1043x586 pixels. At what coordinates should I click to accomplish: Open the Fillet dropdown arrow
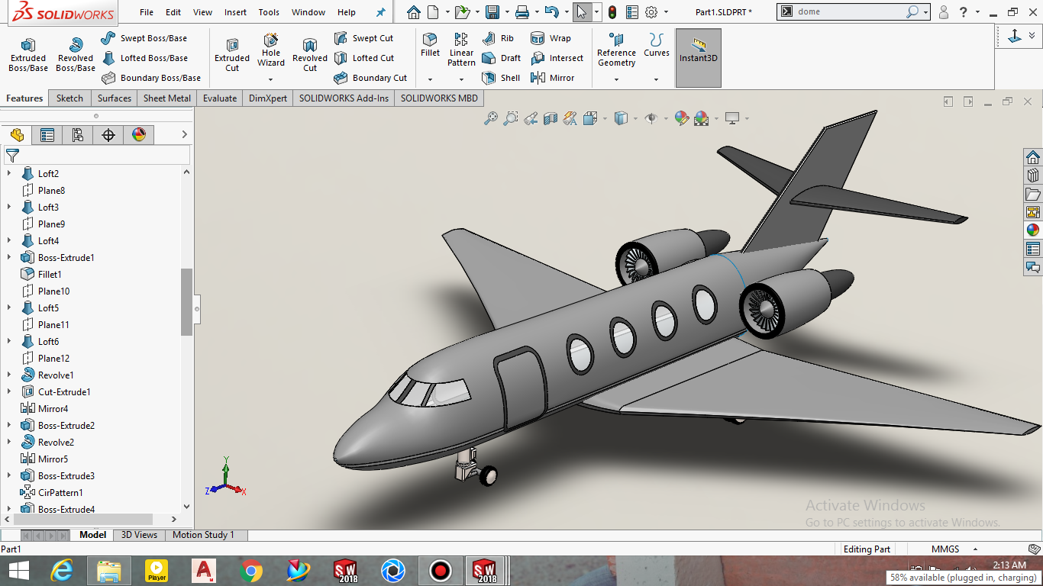click(430, 79)
